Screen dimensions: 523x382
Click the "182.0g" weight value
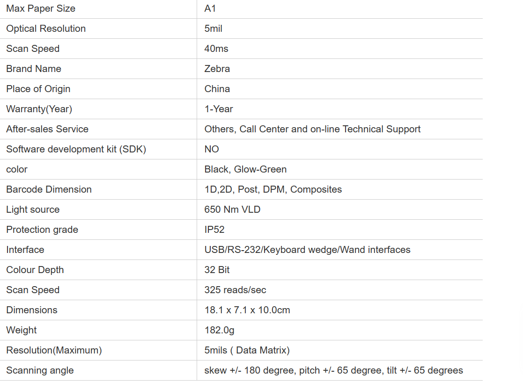point(219,330)
